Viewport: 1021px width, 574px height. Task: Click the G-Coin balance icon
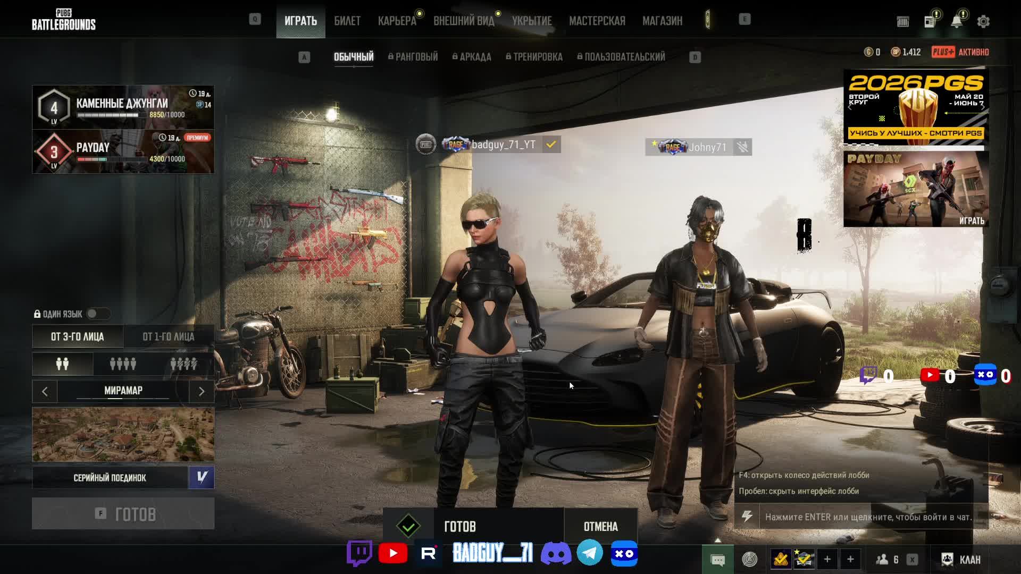point(868,52)
